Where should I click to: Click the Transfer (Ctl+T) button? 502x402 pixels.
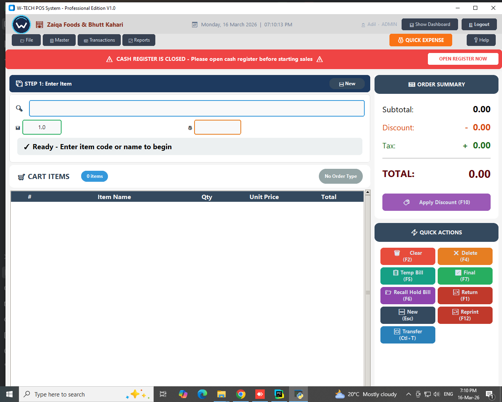408,335
